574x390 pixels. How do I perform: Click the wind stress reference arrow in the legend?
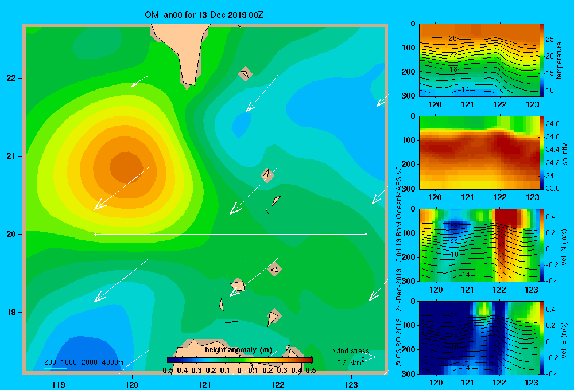(353, 357)
